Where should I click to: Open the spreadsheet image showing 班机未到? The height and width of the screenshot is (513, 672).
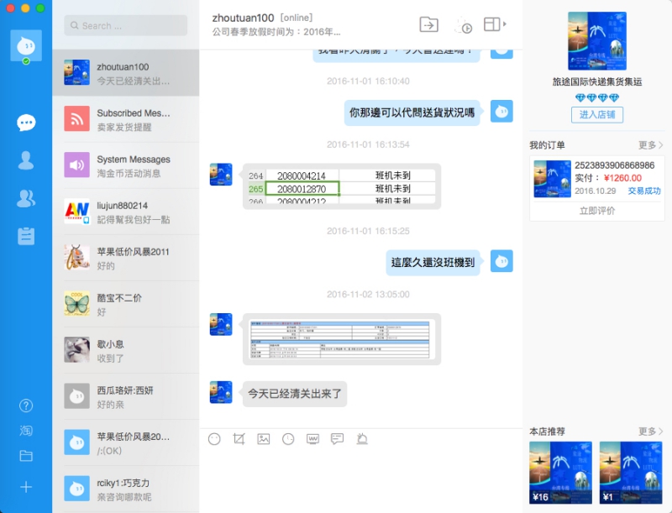click(x=342, y=186)
